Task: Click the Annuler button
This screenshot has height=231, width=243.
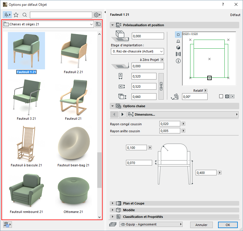Action: point(201,225)
